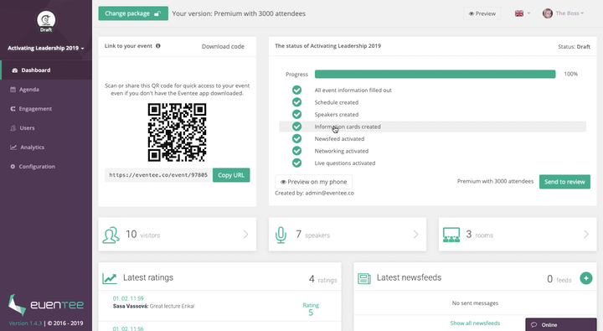
Task: Click the Latest newsfeeds newspaper icon
Action: coord(364,278)
